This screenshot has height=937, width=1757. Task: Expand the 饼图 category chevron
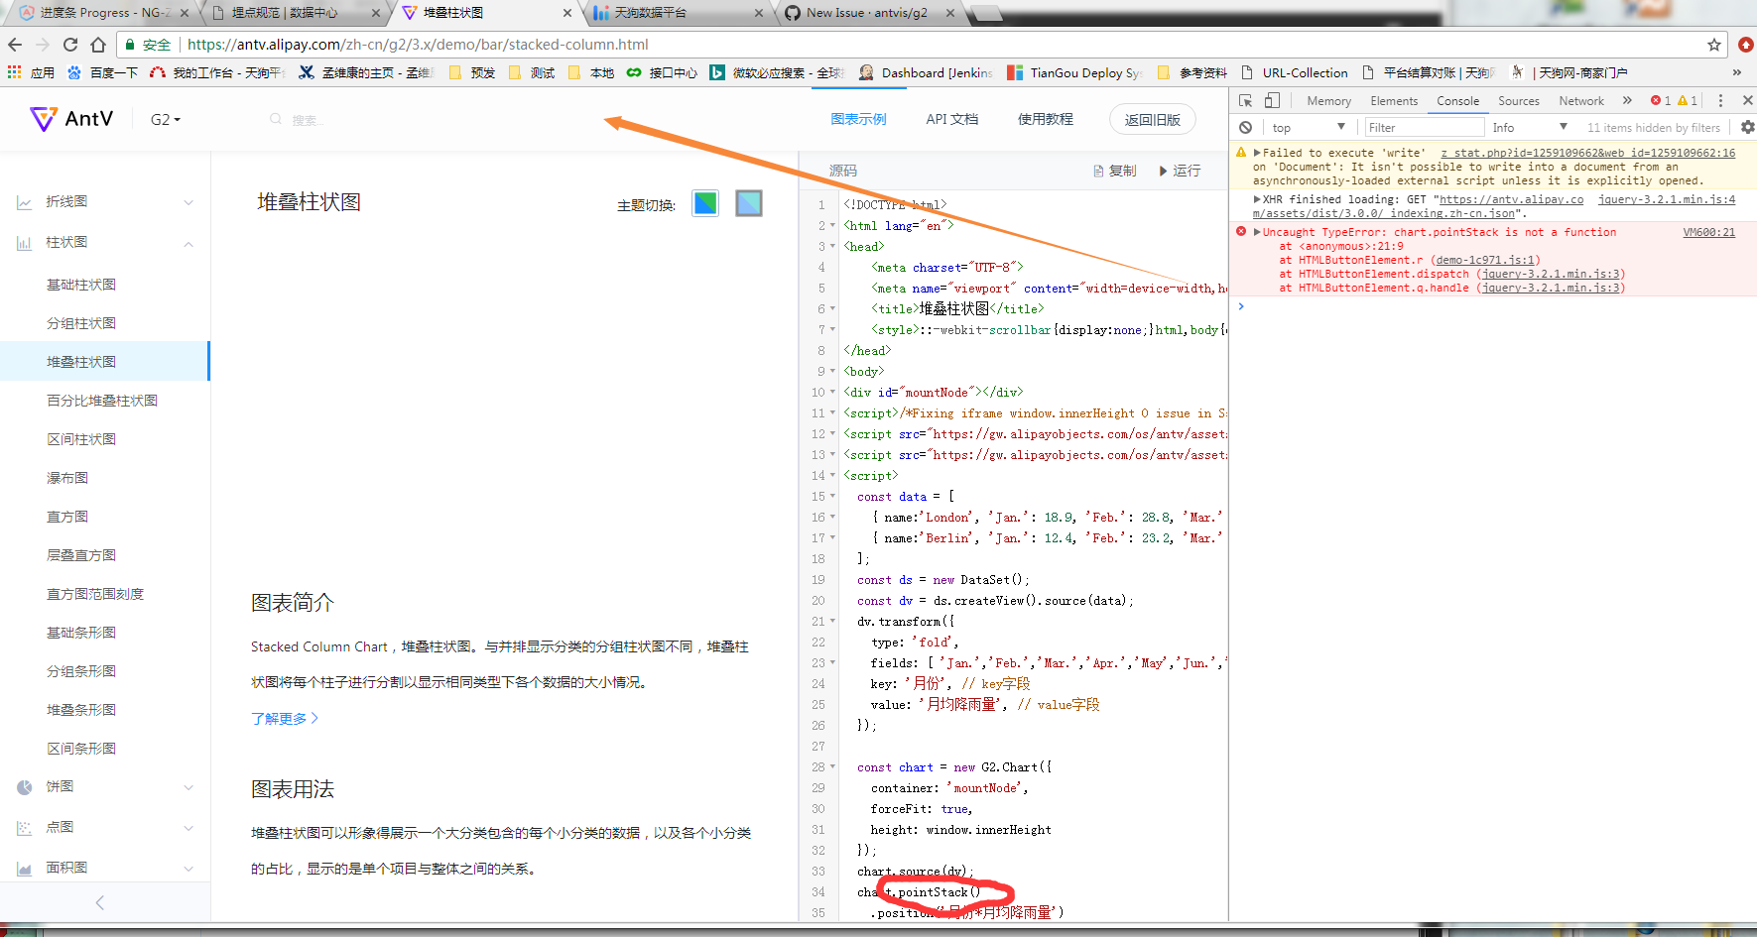(188, 787)
